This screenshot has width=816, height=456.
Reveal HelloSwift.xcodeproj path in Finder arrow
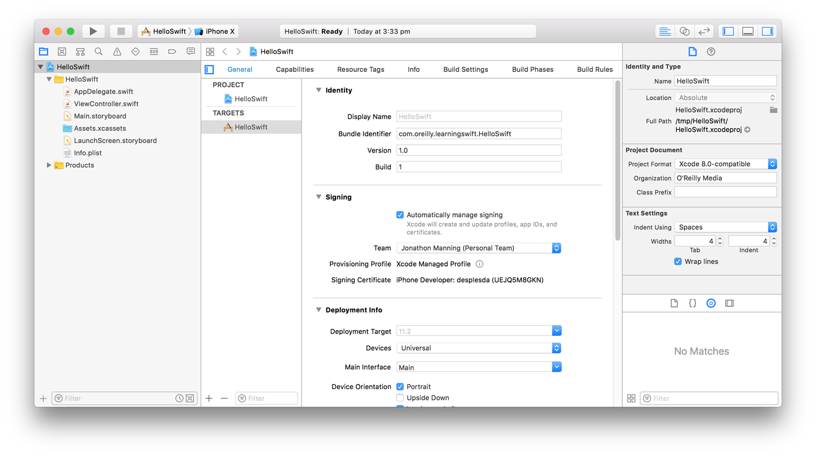(747, 130)
